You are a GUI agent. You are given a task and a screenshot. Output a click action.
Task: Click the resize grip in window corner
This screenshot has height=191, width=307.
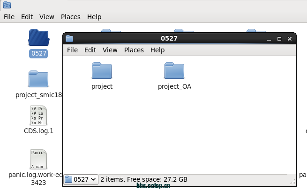tap(292, 182)
